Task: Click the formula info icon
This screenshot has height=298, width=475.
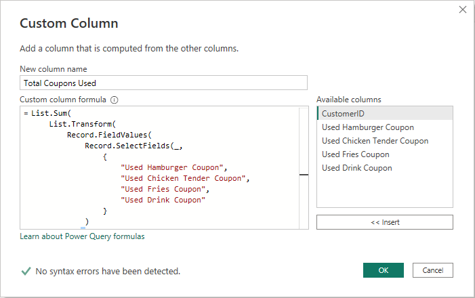Action: (115, 100)
